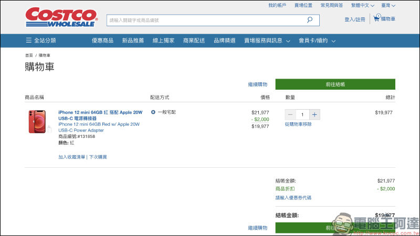Click top 前往結帳 checkout button

[335, 84]
